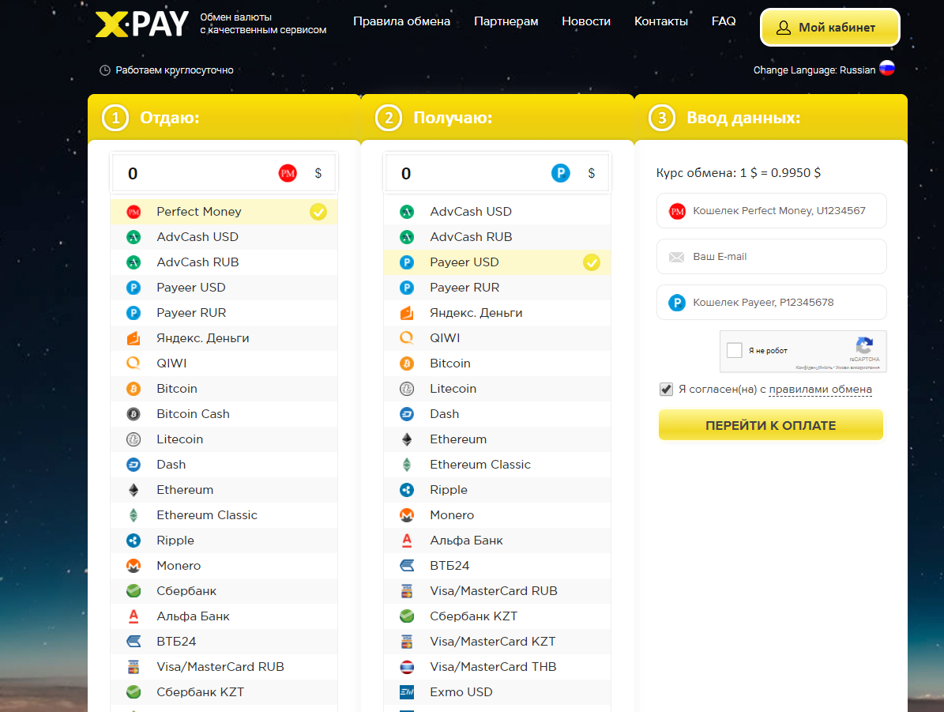The image size is (944, 712).
Task: Open Партнерам menu item
Action: tap(506, 21)
